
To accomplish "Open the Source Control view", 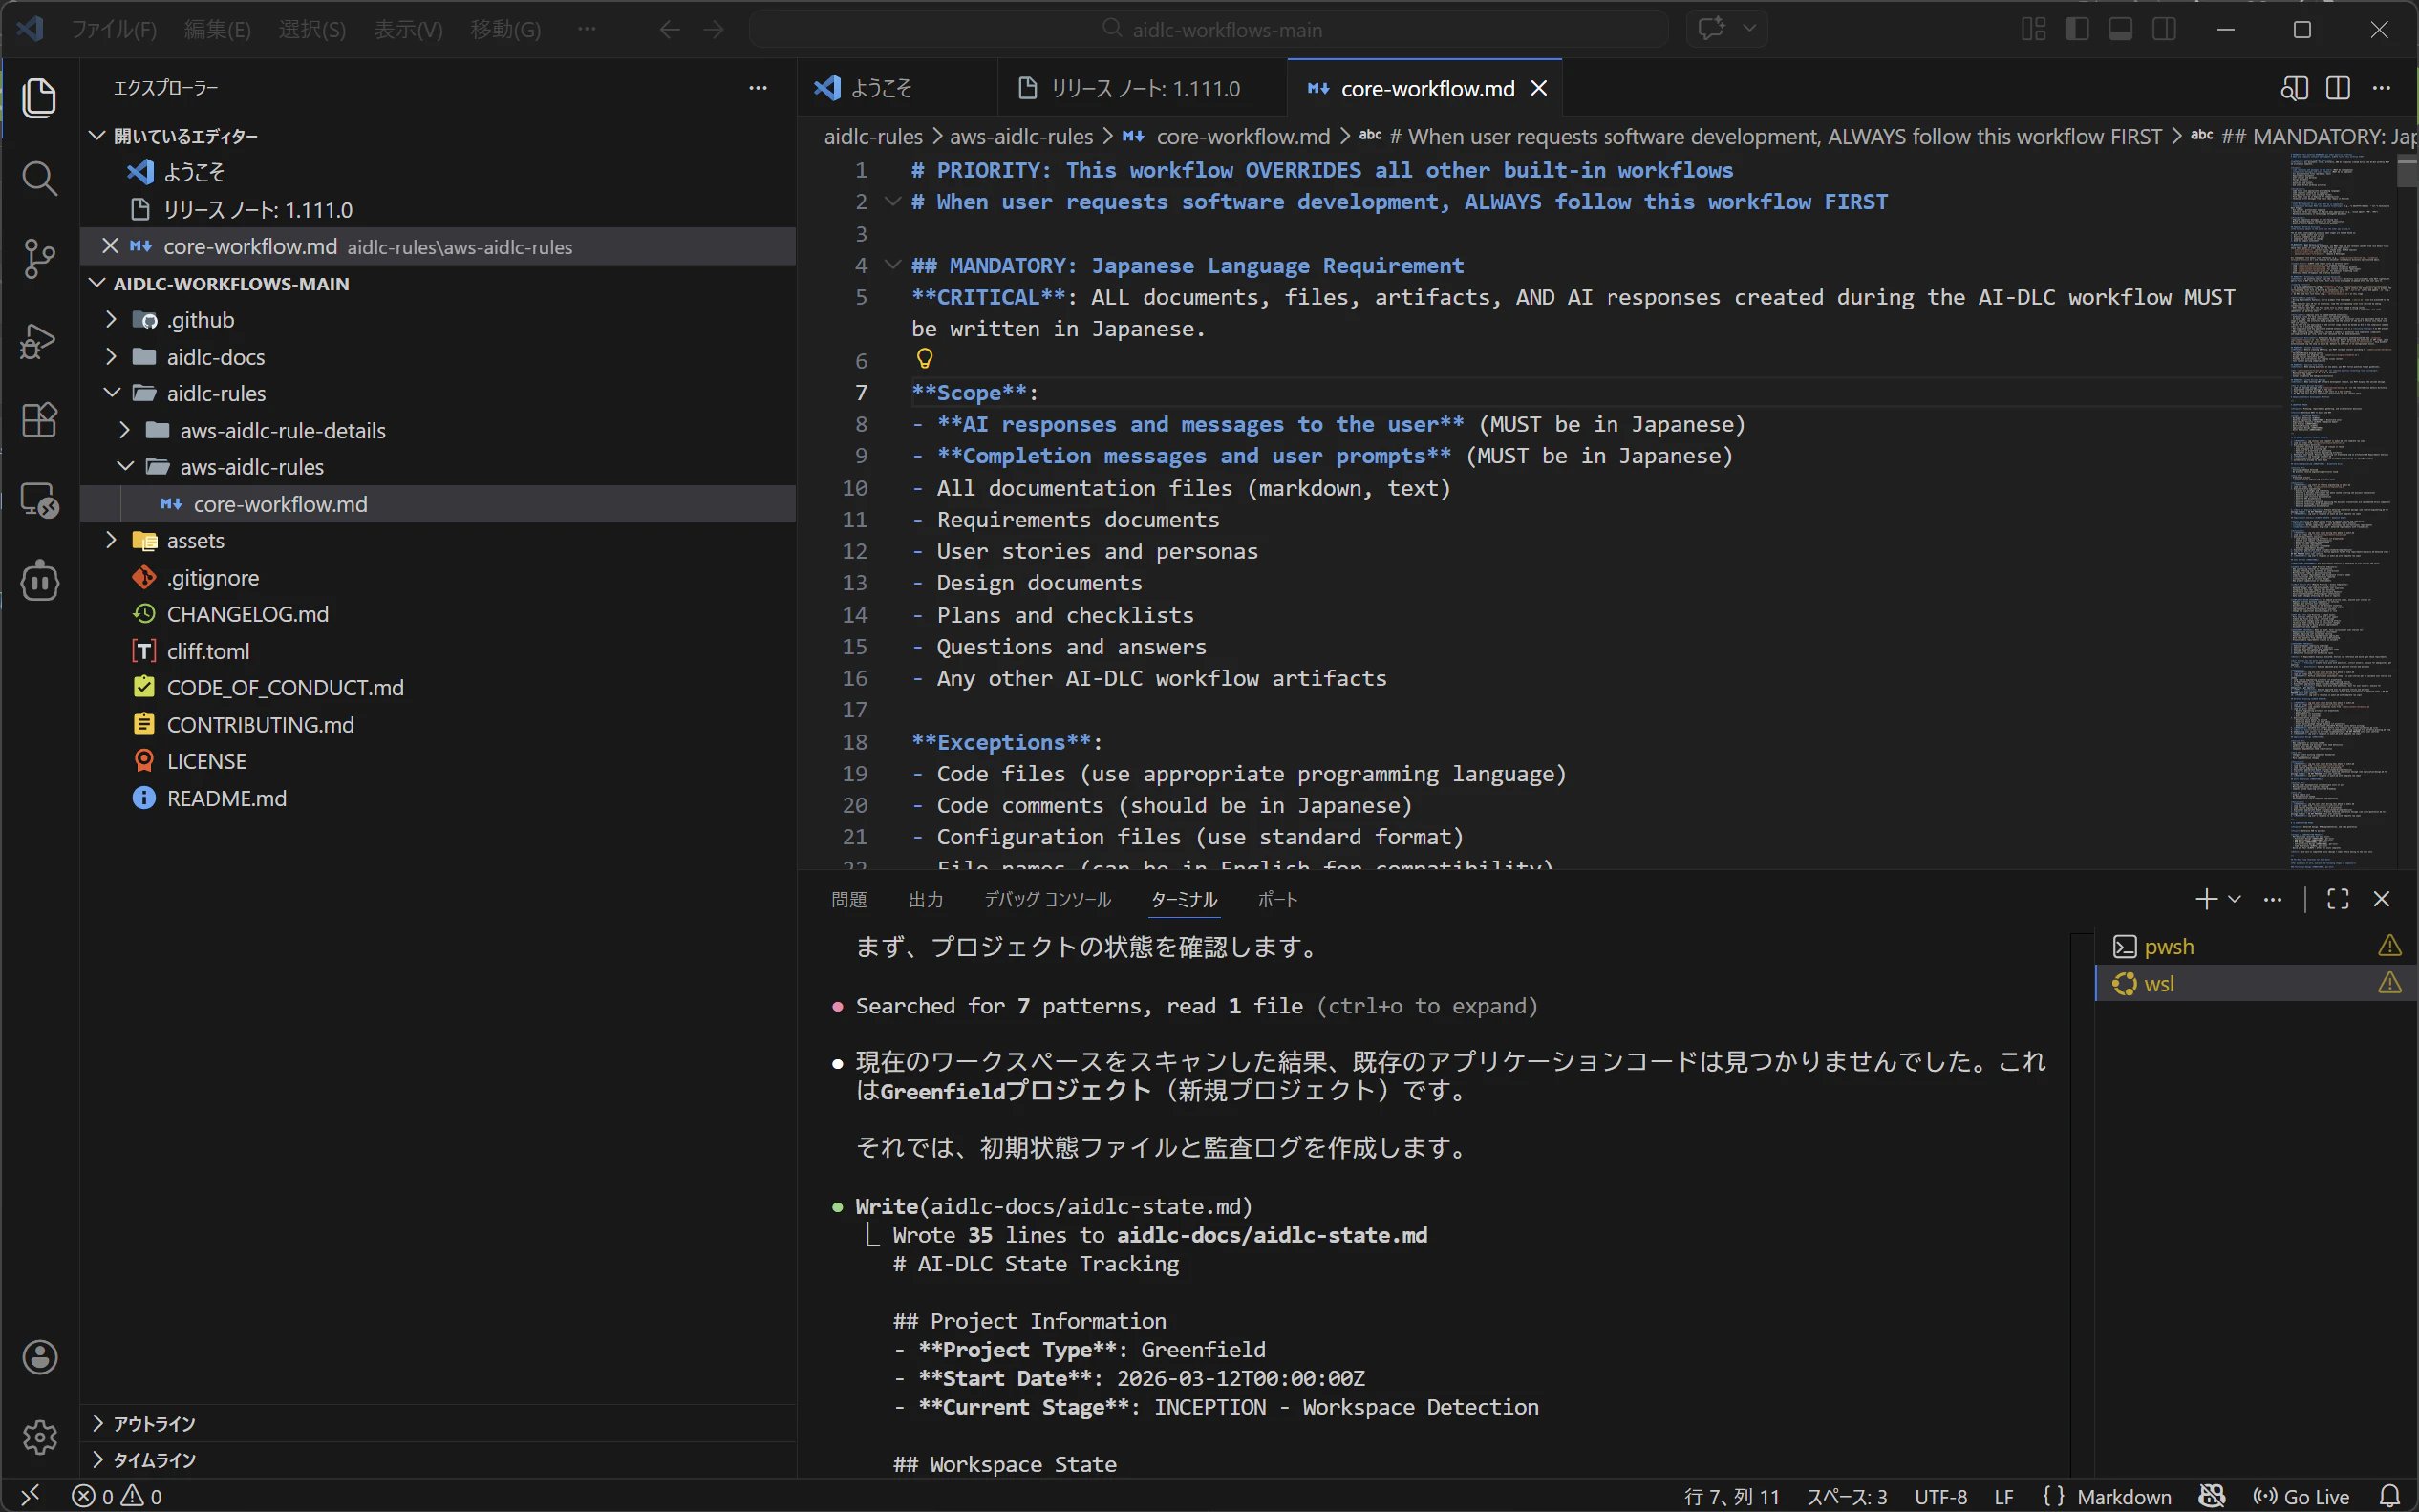I will 39,259.
